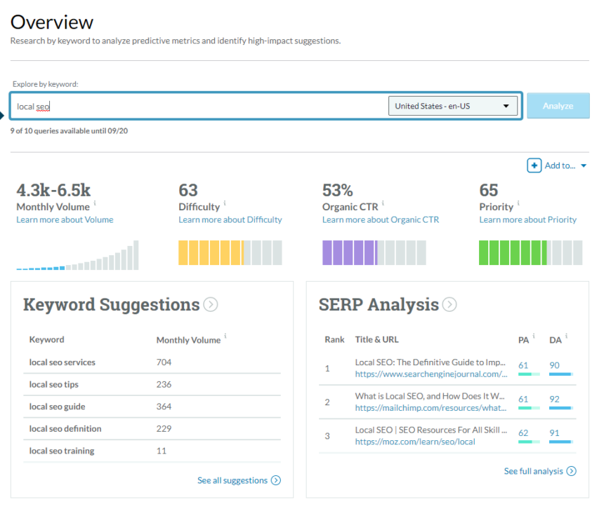
Task: Click the info icon next to Priority
Action: coord(519,203)
